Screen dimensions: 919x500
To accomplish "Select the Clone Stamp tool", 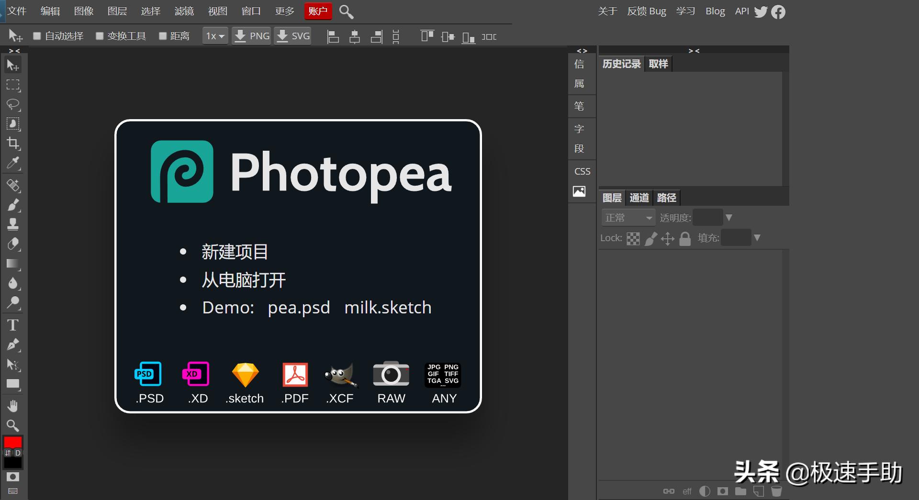I will [x=13, y=223].
